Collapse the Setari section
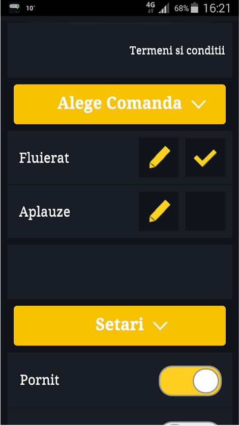This screenshot has width=240, height=426. [x=119, y=326]
